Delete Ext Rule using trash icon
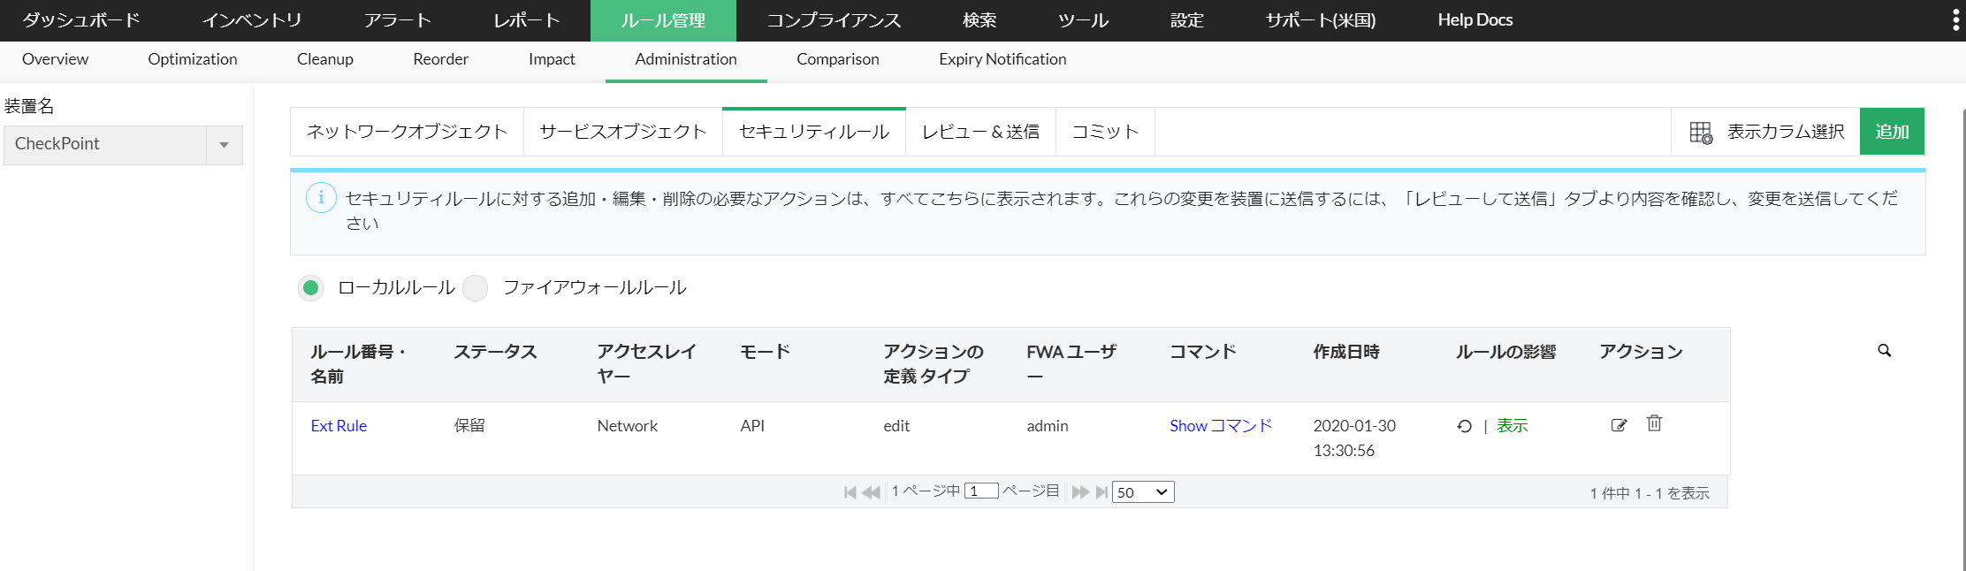 tap(1654, 423)
